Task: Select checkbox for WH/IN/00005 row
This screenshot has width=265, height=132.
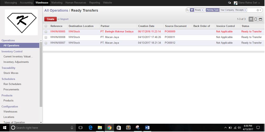Action: click(x=46, y=32)
